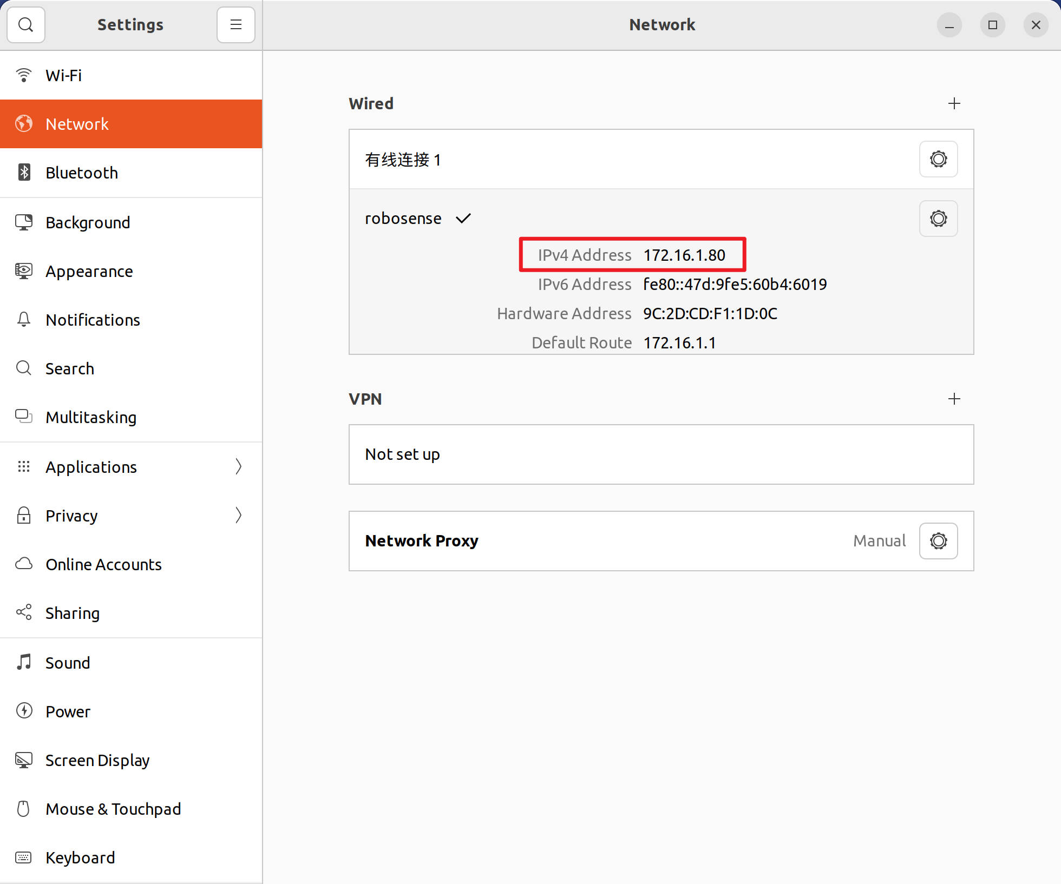This screenshot has height=884, width=1061.
Task: Open Network Proxy gear settings
Action: 938,541
